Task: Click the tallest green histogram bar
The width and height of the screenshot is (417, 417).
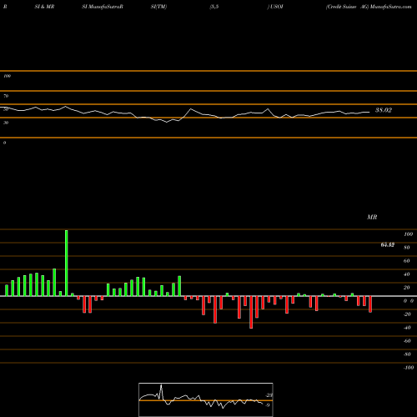Action: pyautogui.click(x=66, y=263)
